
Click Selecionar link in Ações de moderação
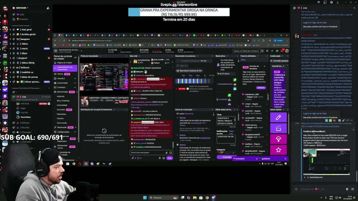tap(189, 114)
